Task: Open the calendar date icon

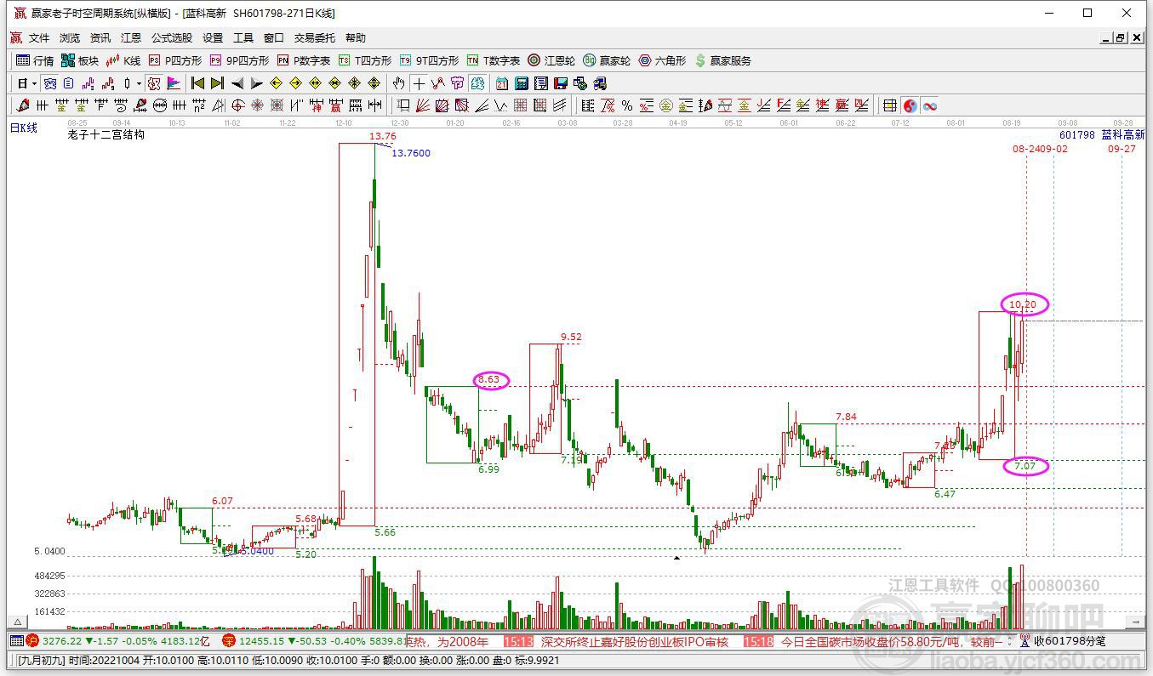Action: click(502, 83)
